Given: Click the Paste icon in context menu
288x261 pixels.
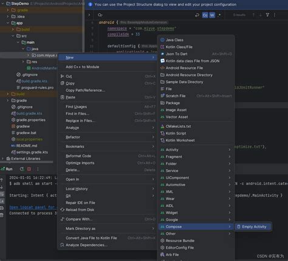Looking at the screenshot, I should [x=62, y=97].
